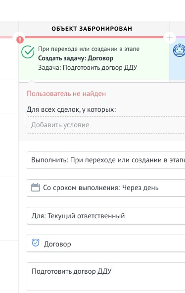The height and width of the screenshot is (293, 185).
Task: Select the 'Создать задачу: Договор' trigger card title
Action: pyautogui.click(x=76, y=58)
